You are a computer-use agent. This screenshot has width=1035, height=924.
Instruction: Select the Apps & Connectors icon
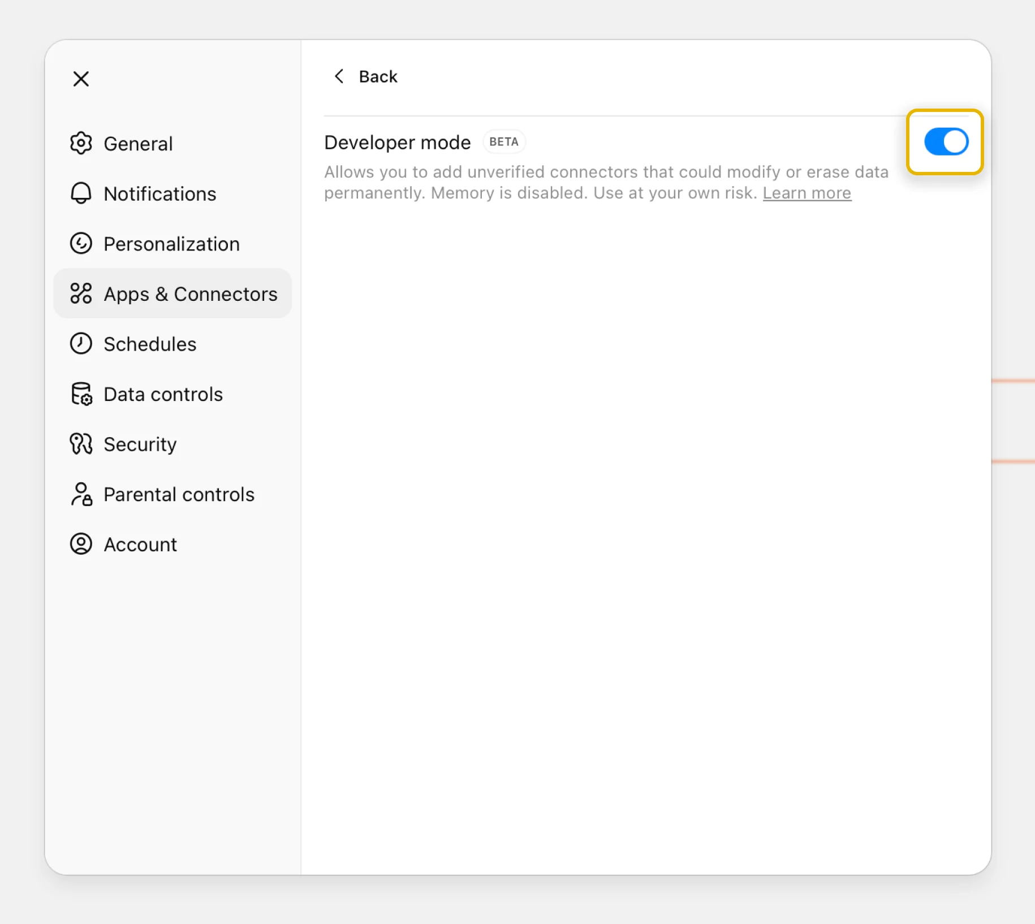point(81,293)
